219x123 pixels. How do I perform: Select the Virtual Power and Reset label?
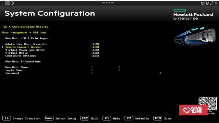(25, 50)
